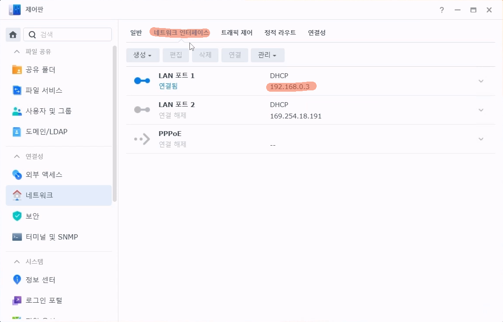Switch to the 트래픽 제어 tab

coord(236,33)
